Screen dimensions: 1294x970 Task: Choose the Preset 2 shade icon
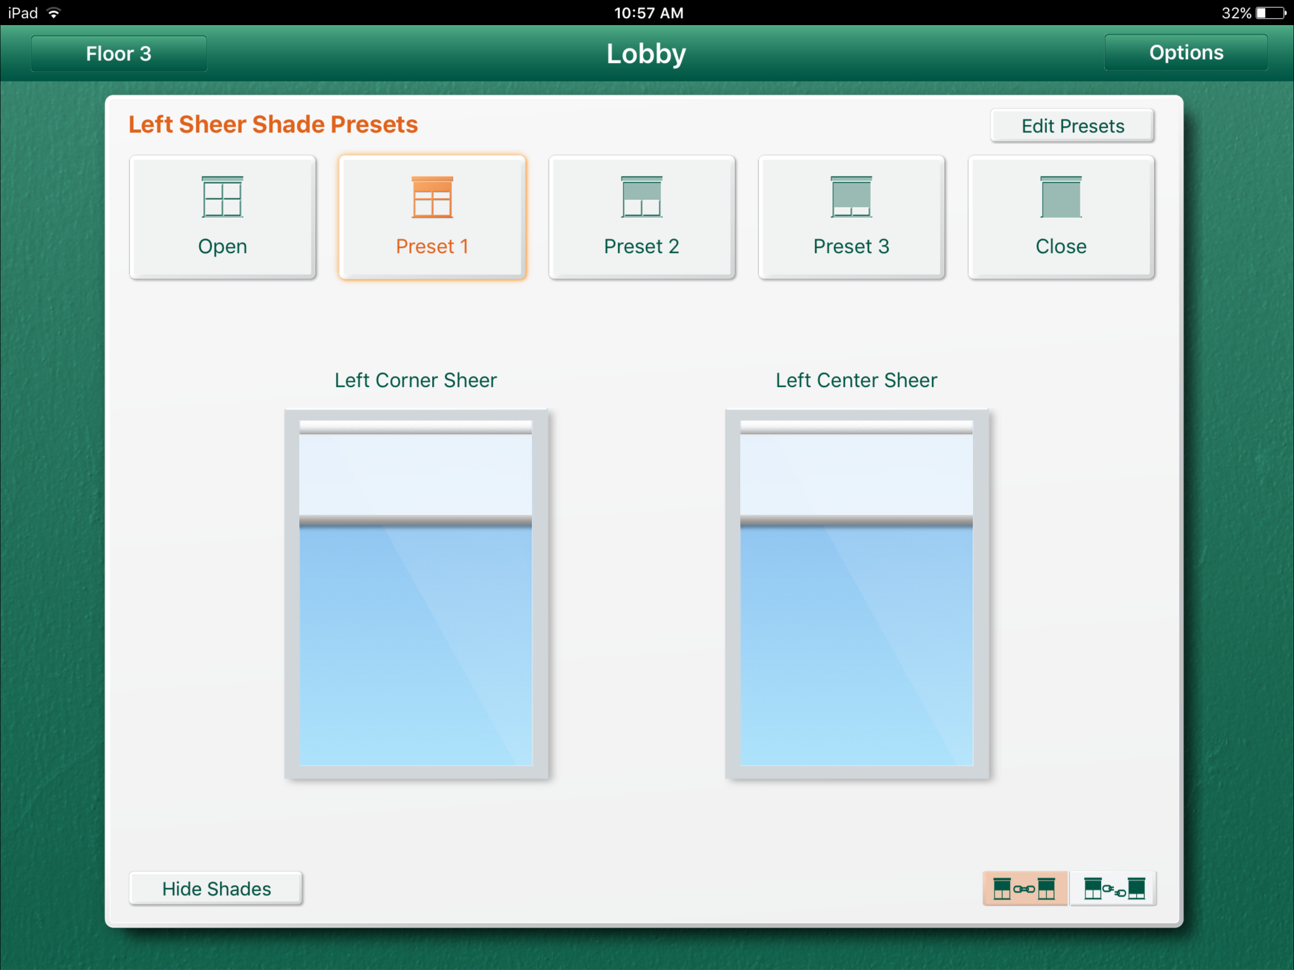tap(642, 197)
